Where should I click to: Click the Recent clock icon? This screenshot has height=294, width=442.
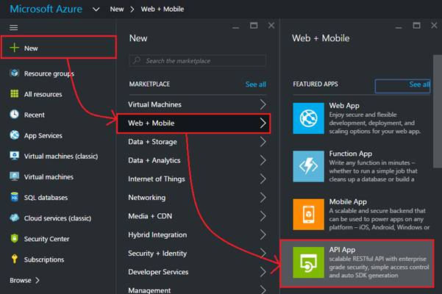pos(14,115)
